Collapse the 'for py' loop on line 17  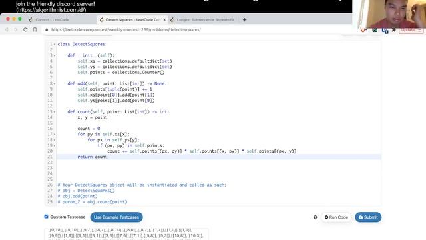click(55, 135)
